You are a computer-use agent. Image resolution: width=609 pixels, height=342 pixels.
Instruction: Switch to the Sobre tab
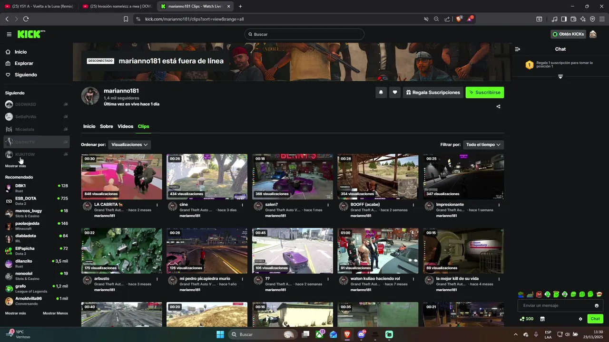(107, 126)
